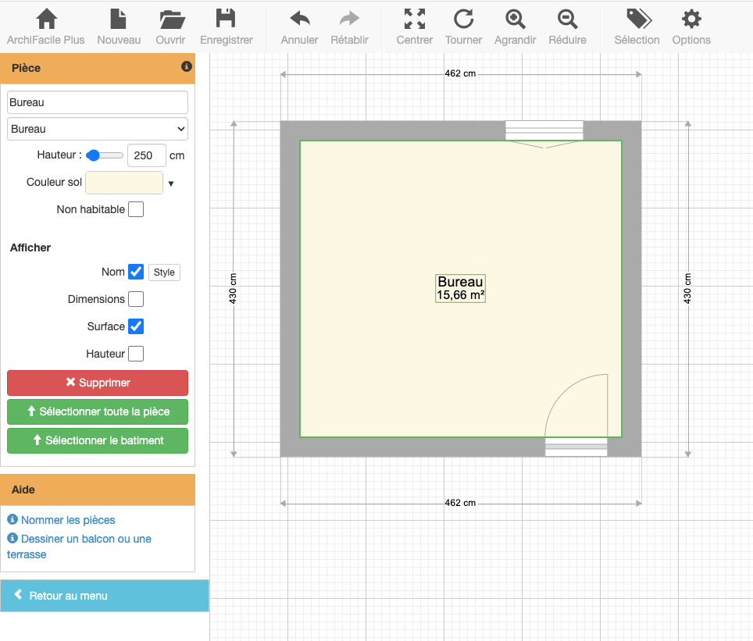The height and width of the screenshot is (641, 753).
Task: Create a new plan with Nouveau
Action: click(x=119, y=20)
